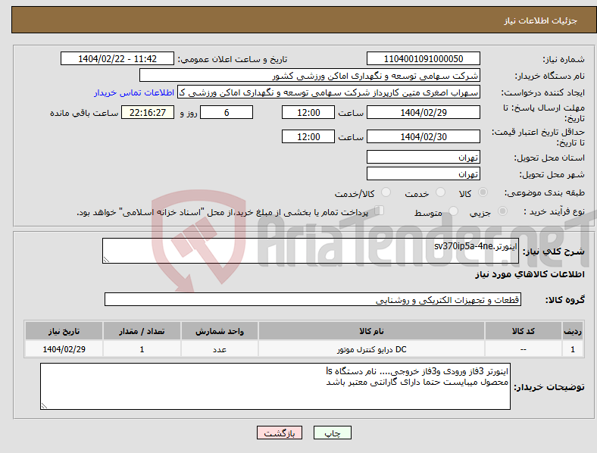Click the table date cell 1404/02/29

point(64,349)
